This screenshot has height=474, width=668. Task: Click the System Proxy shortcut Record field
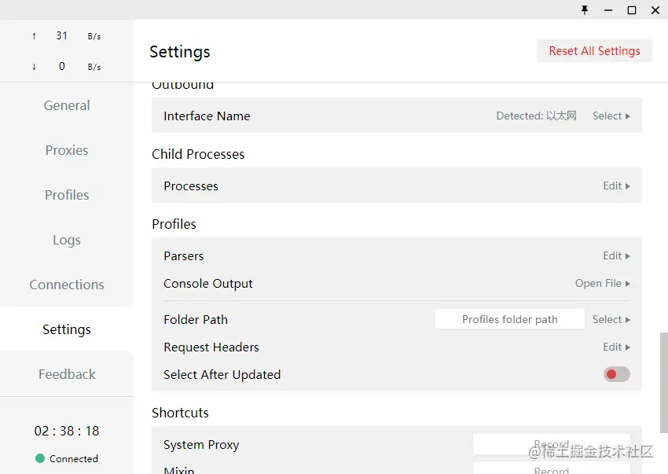[552, 445]
